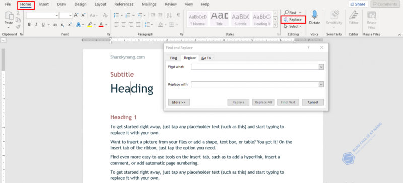The height and width of the screenshot is (183, 403).
Task: Apply Strikethrough formatting
Action: (55, 25)
